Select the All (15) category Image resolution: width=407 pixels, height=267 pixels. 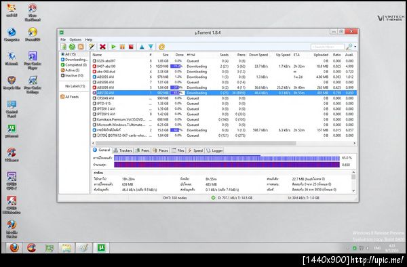pos(71,54)
